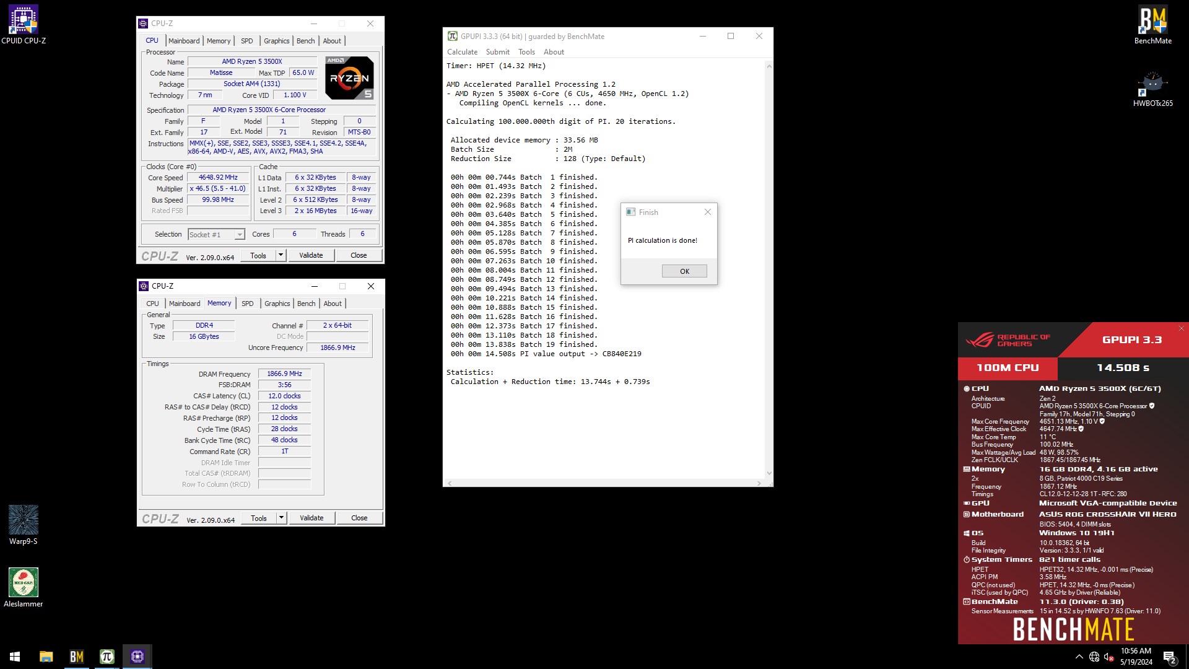This screenshot has width=1189, height=669.
Task: Open the Calculate menu in GPUPI
Action: pyautogui.click(x=462, y=52)
